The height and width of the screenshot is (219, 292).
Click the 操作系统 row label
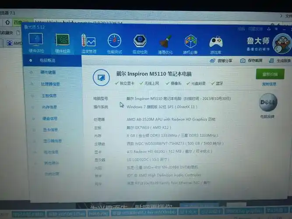101,107
